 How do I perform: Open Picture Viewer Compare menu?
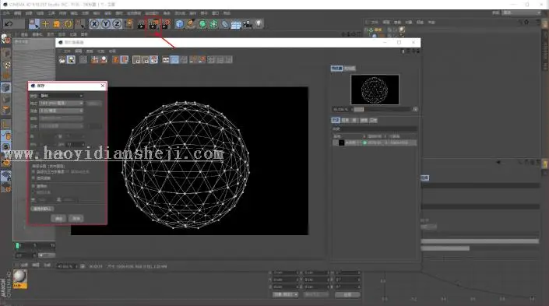point(100,51)
